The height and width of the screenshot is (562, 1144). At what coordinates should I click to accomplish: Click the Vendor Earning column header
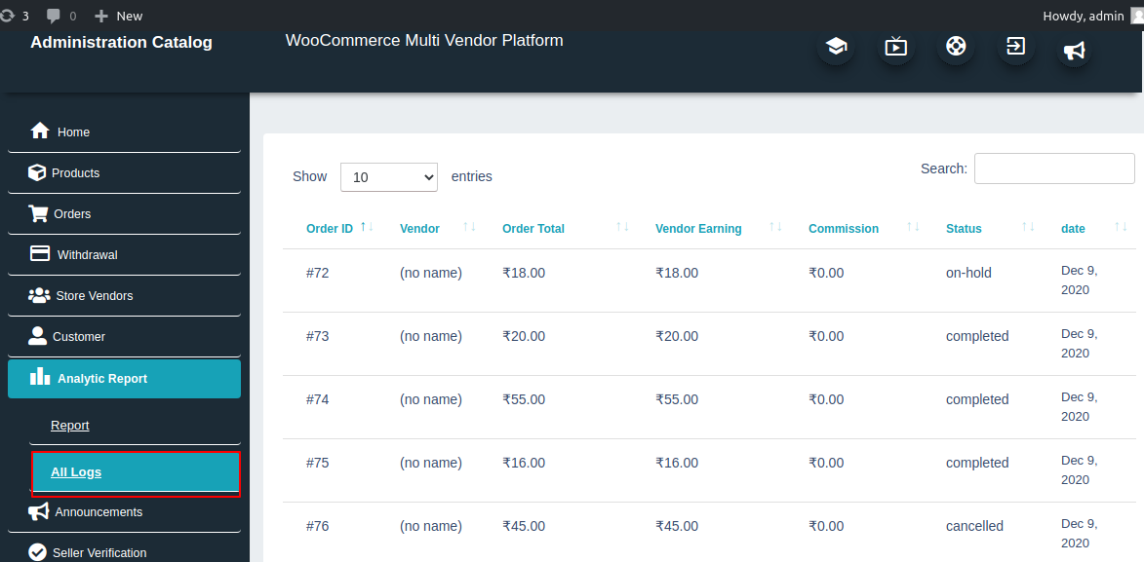point(698,229)
